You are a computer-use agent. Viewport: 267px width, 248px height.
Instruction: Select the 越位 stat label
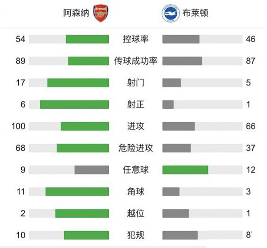pos(136,213)
